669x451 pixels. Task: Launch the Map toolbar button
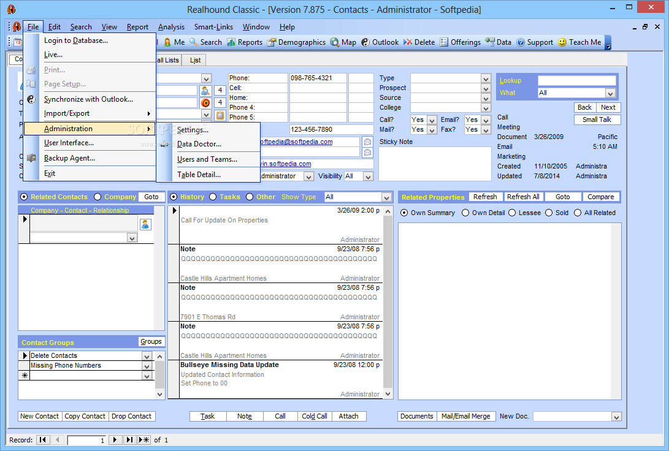point(343,42)
